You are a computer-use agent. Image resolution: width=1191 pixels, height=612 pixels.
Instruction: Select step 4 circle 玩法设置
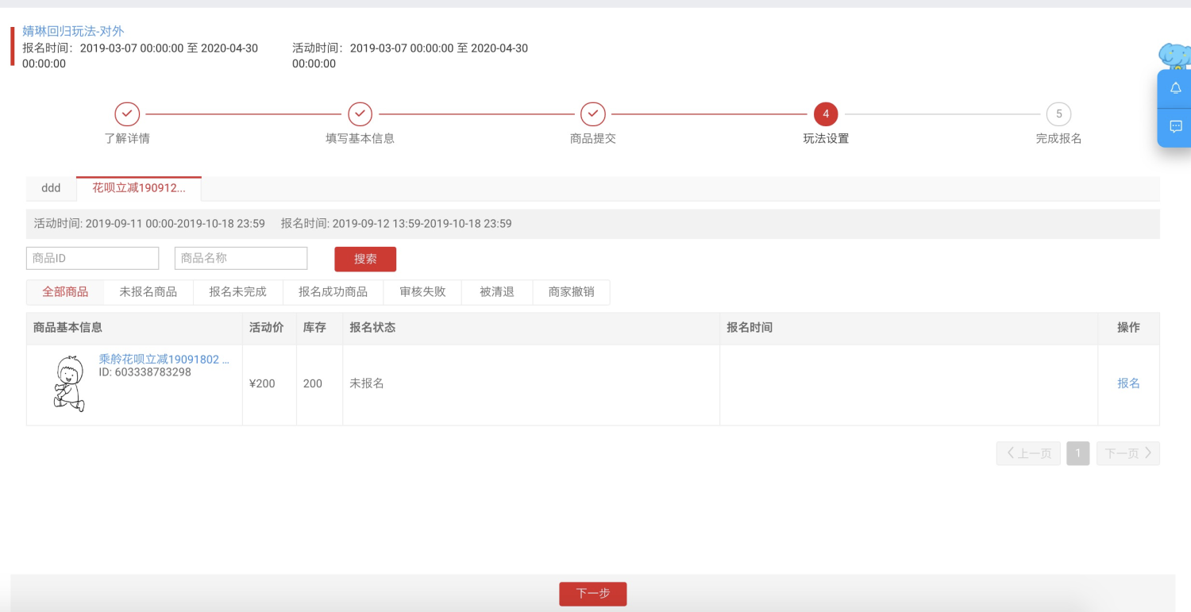click(826, 114)
